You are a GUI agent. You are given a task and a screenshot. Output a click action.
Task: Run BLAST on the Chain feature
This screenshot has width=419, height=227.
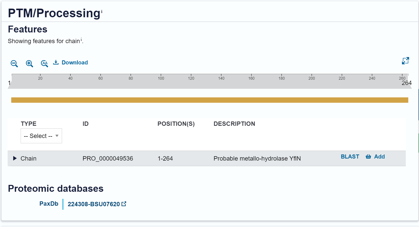(x=350, y=157)
